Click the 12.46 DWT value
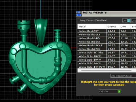Image resolution: width=136 pixels, height=102 pixels. (124, 67)
